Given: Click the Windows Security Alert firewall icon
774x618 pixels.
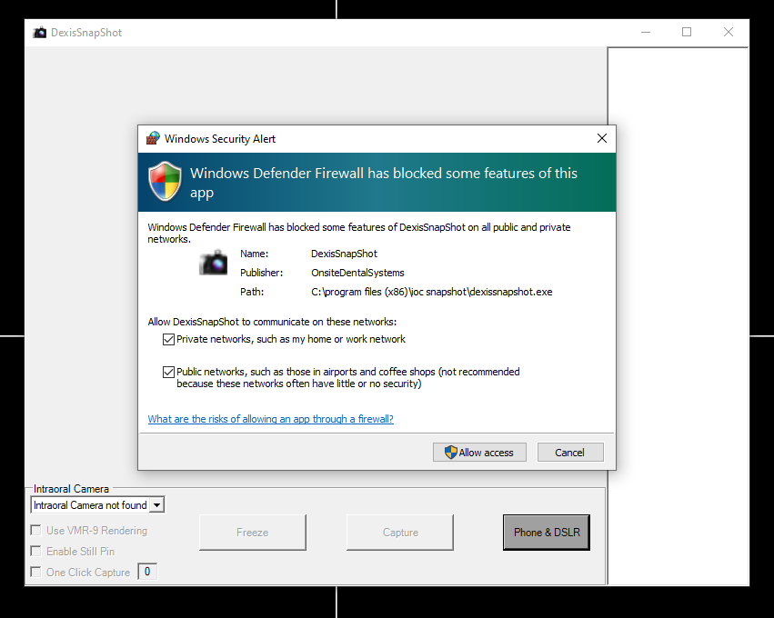Looking at the screenshot, I should click(x=153, y=138).
